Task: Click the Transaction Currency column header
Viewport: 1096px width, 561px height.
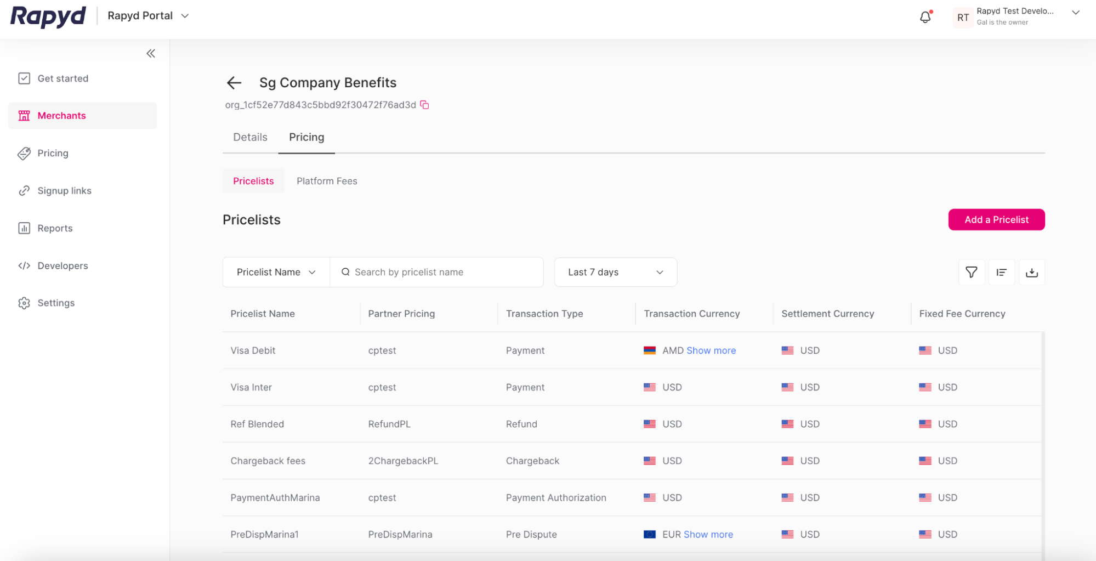Action: pos(692,314)
